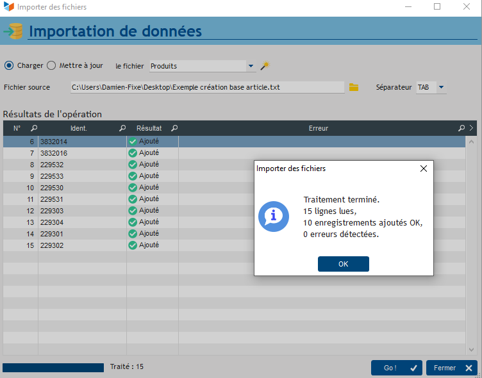Click the search icon in Résultat column
Screen dimensions: 482x378
pyautogui.click(x=174, y=128)
